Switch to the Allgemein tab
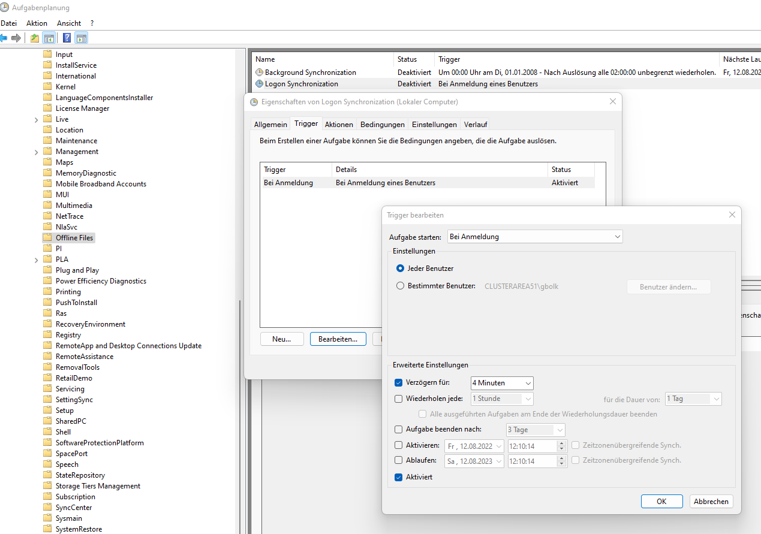The image size is (761, 534). 270,125
